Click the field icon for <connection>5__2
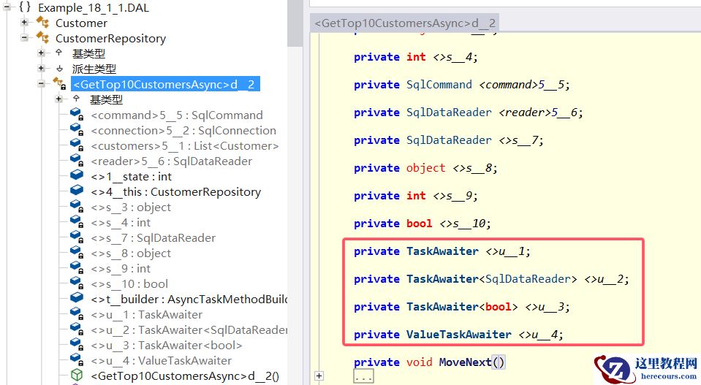 (x=77, y=129)
